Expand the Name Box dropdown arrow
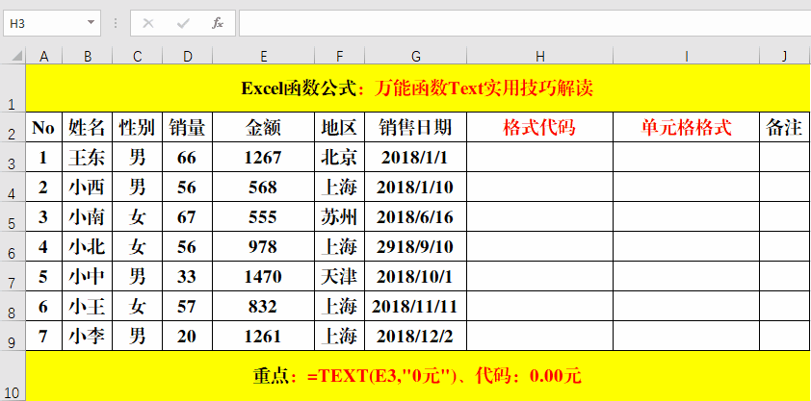 [92, 23]
